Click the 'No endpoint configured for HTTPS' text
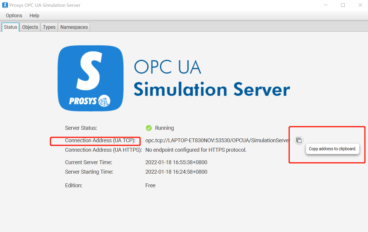368x232 pixels. [x=196, y=150]
